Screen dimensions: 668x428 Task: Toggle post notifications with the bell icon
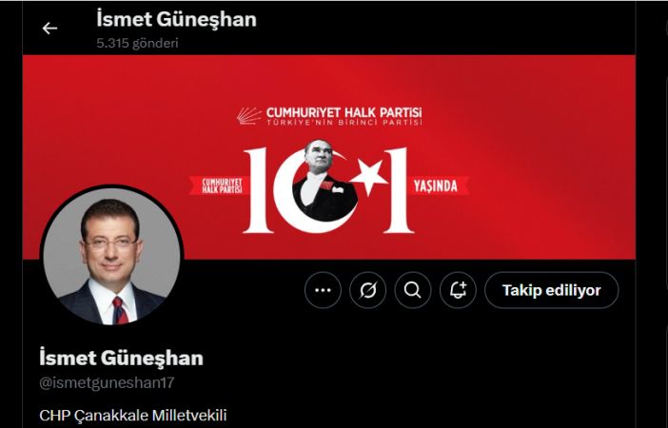tap(458, 290)
